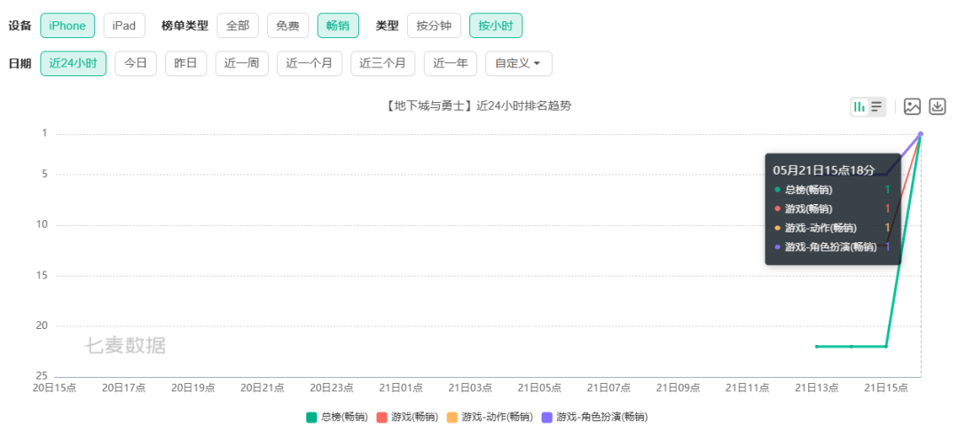Select 近三个月 date range
958x431 pixels.
pyautogui.click(x=383, y=64)
